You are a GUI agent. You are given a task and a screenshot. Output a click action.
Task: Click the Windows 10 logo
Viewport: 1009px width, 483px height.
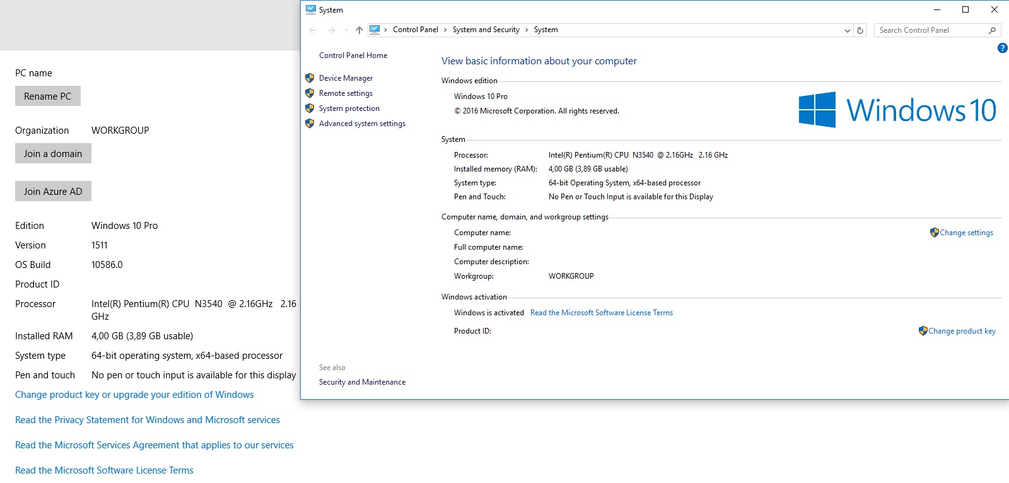coord(897,110)
